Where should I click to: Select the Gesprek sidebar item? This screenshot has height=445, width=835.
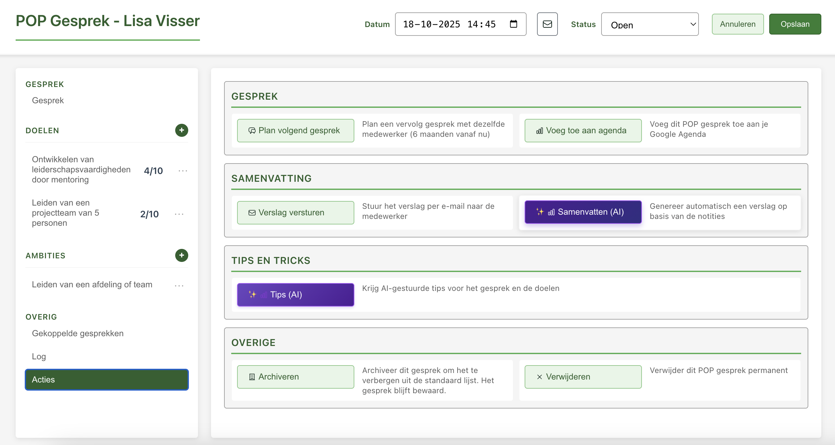pyautogui.click(x=48, y=100)
